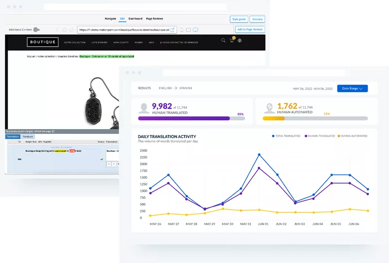Open the Date Range dropdown
389x263 pixels.
click(352, 89)
